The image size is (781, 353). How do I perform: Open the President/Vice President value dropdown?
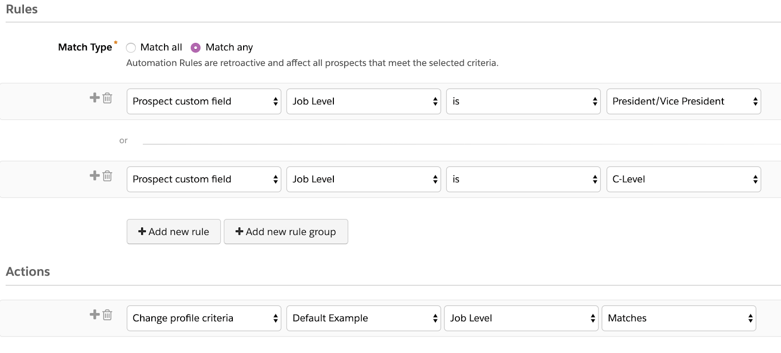[x=683, y=101]
